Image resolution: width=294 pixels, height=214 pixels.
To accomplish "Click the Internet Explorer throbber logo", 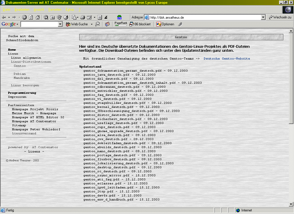I will (288, 10).
